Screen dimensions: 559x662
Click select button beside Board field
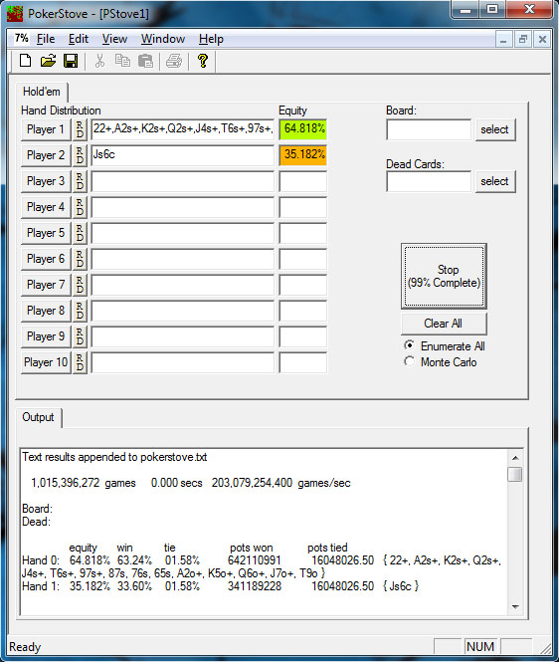coord(495,129)
